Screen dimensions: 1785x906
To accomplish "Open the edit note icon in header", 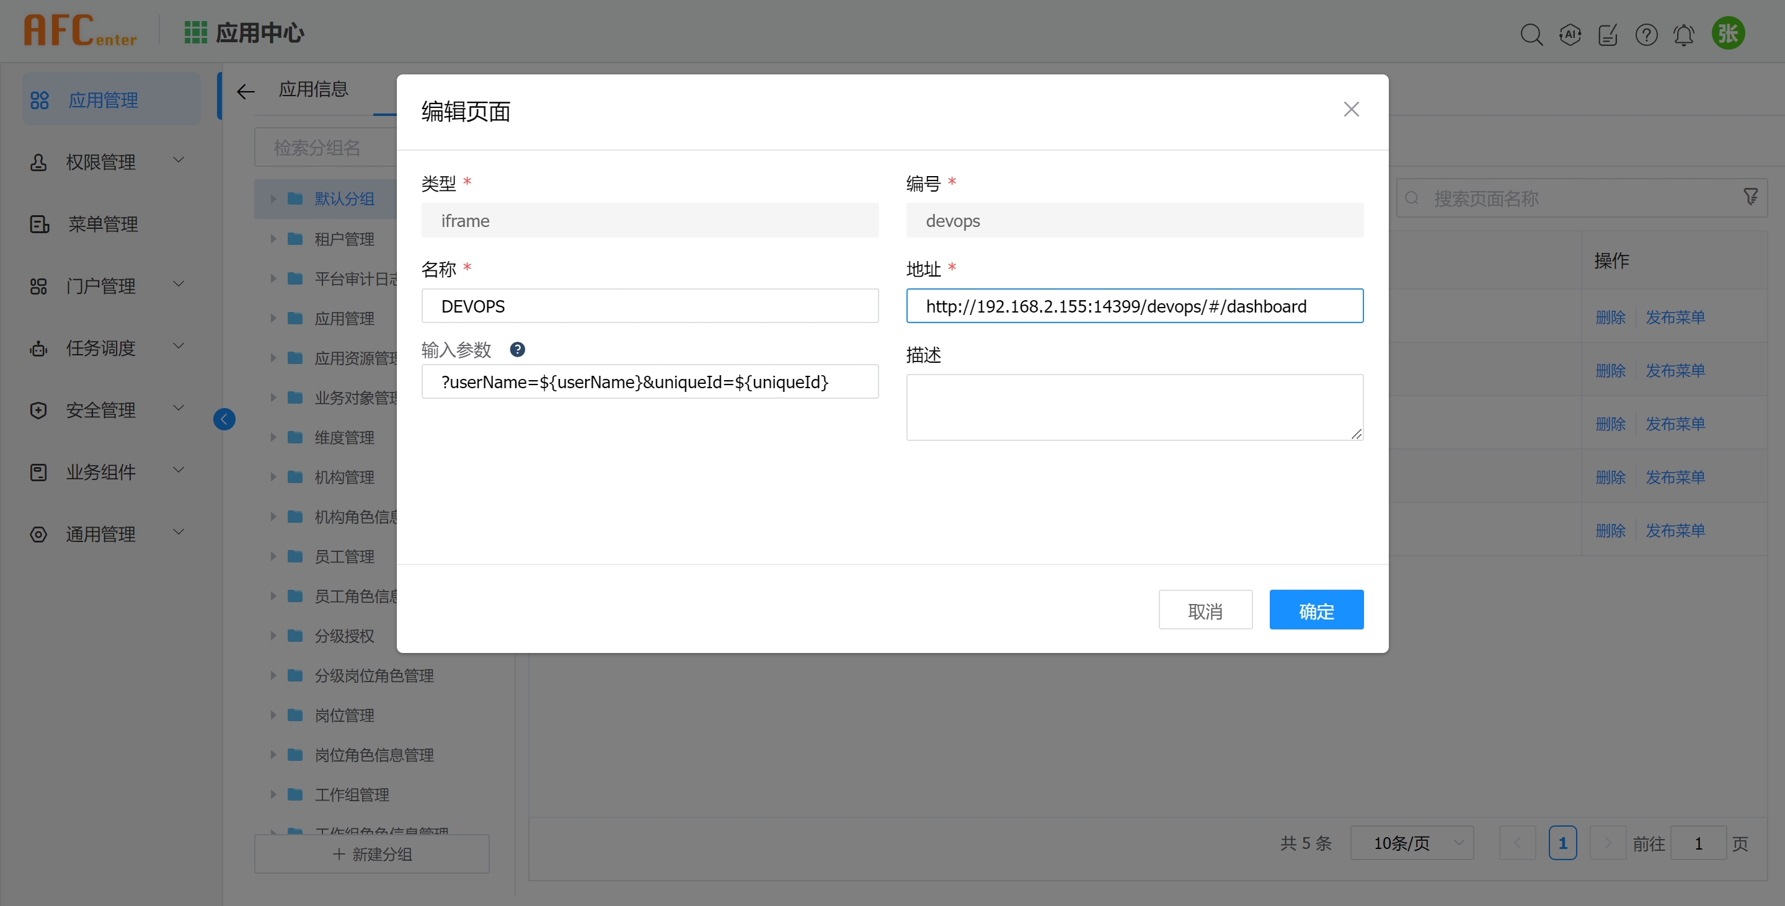I will 1608,34.
